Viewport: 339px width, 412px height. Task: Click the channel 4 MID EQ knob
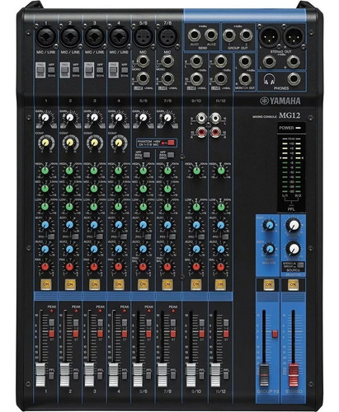pyautogui.click(x=119, y=189)
